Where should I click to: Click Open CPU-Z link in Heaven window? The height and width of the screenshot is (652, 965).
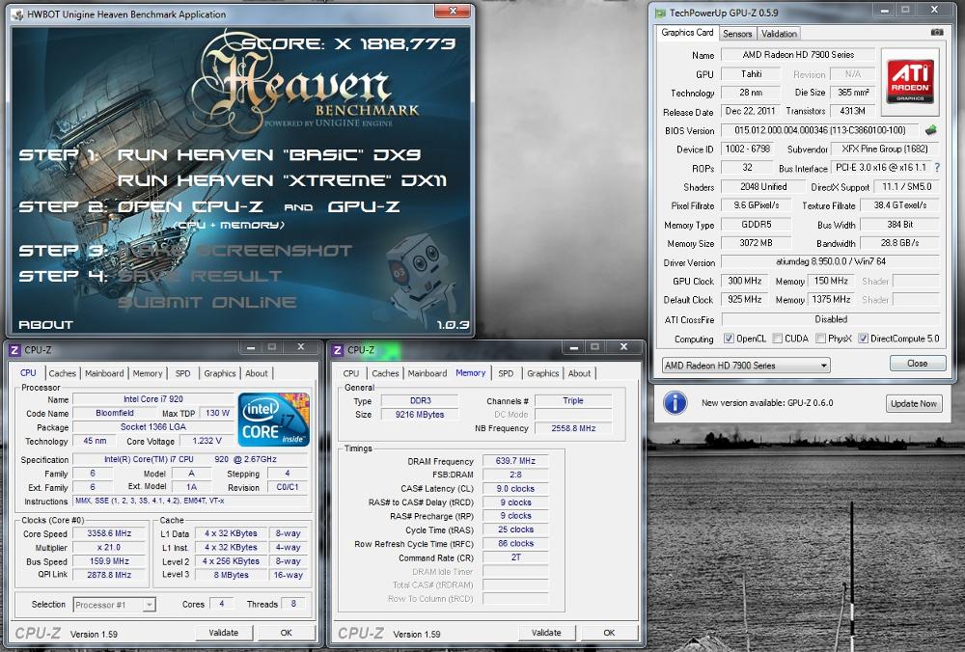click(190, 206)
